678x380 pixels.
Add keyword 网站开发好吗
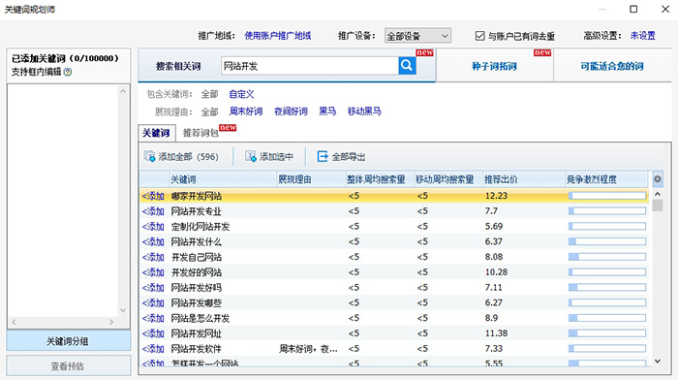pos(153,287)
